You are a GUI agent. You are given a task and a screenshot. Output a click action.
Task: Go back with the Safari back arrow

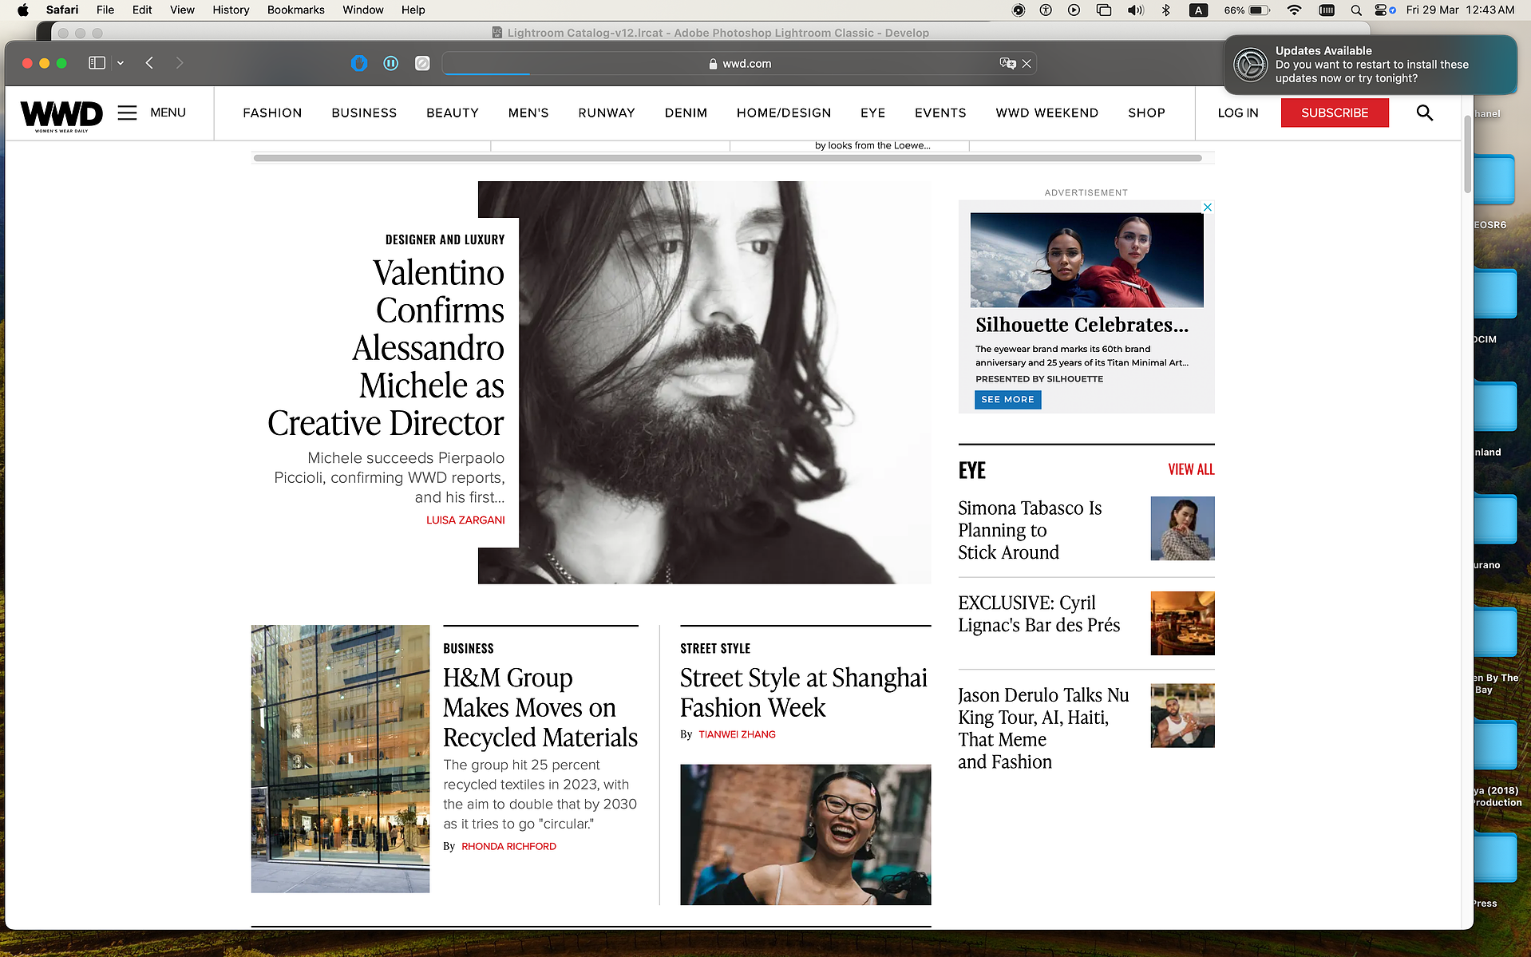(x=149, y=63)
